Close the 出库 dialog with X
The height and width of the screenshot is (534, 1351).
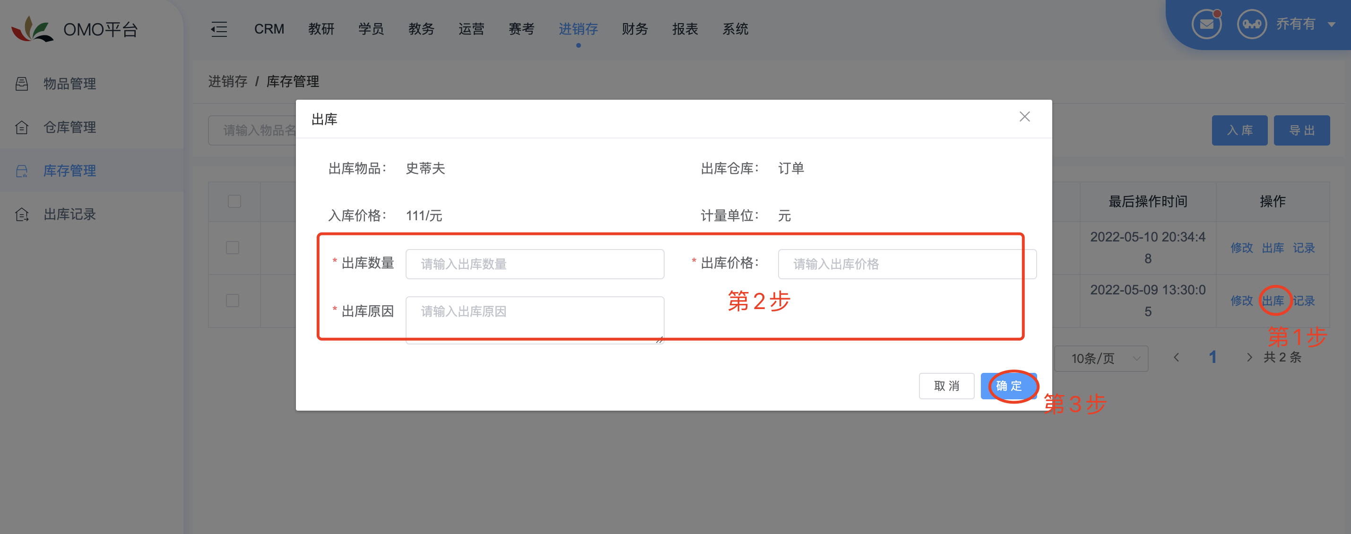1024,117
